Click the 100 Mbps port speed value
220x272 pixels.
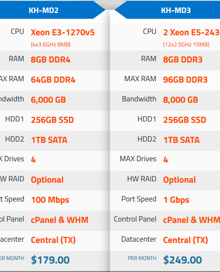(50, 200)
